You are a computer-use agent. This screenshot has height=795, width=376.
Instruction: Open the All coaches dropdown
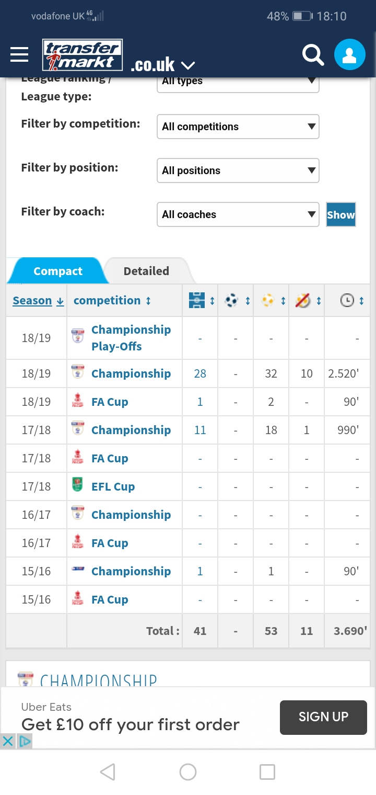click(238, 214)
